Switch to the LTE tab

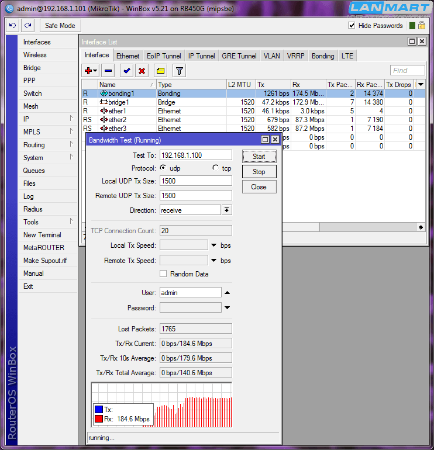[x=347, y=56]
